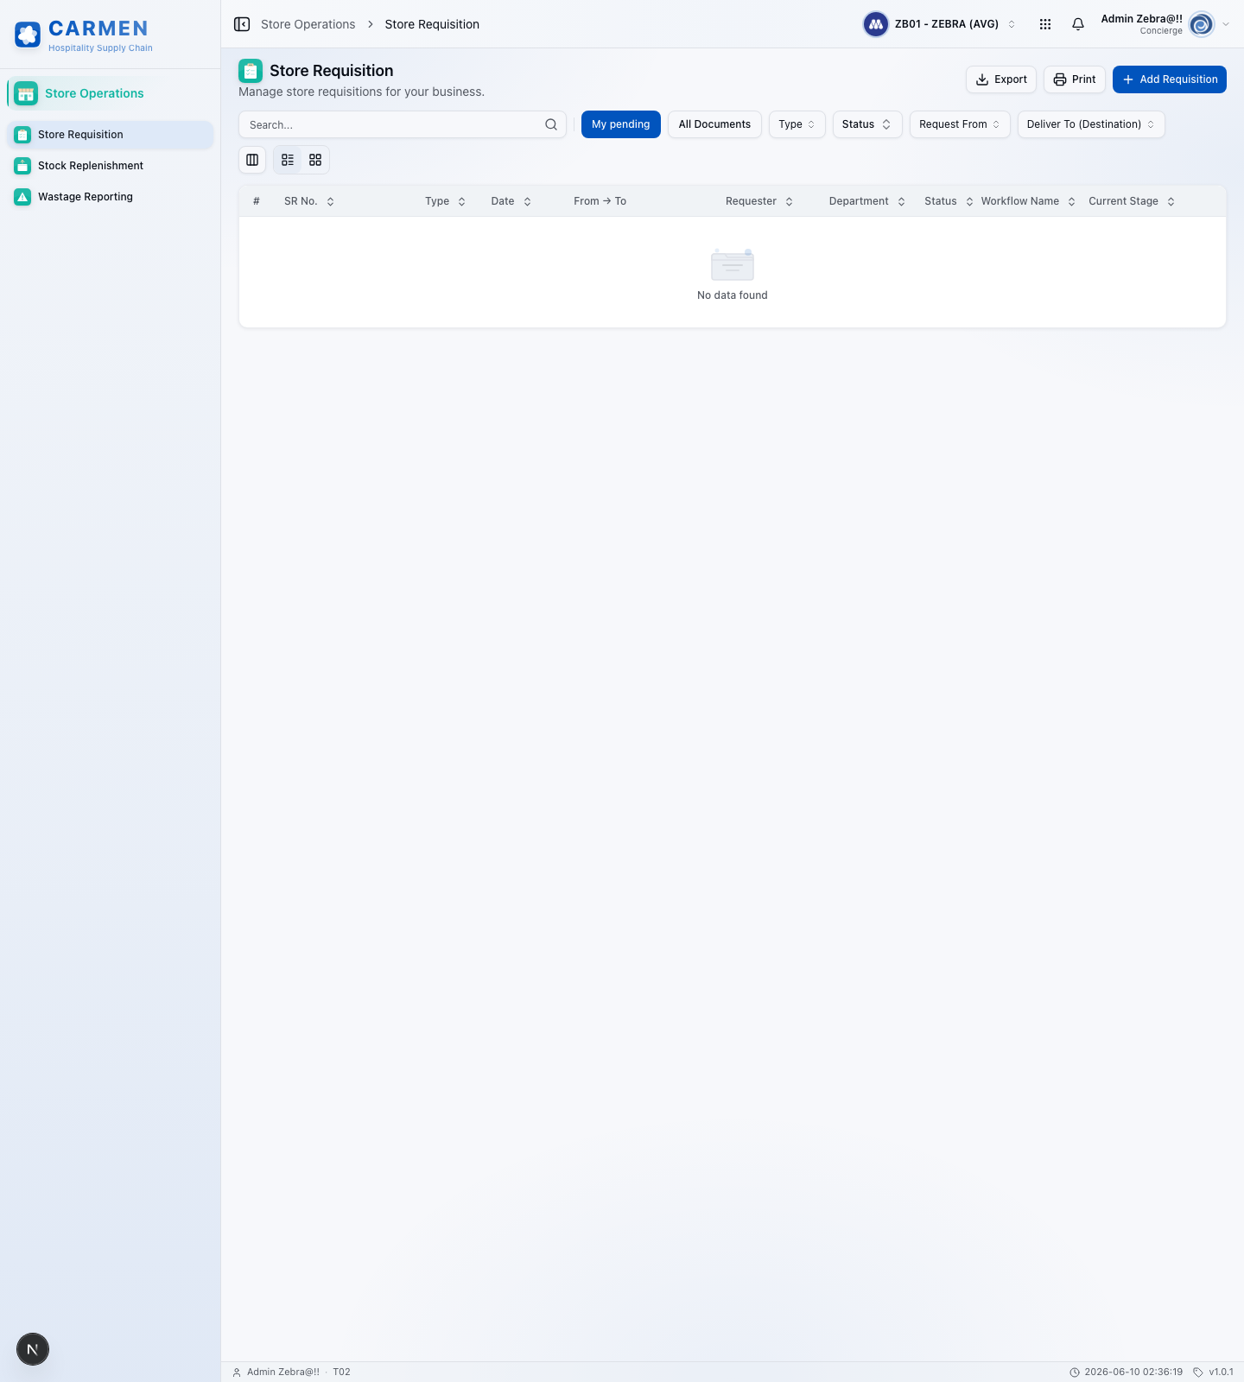Click the Store Operations module icon in sidebar
Viewport: 1244px width, 1382px height.
(26, 93)
